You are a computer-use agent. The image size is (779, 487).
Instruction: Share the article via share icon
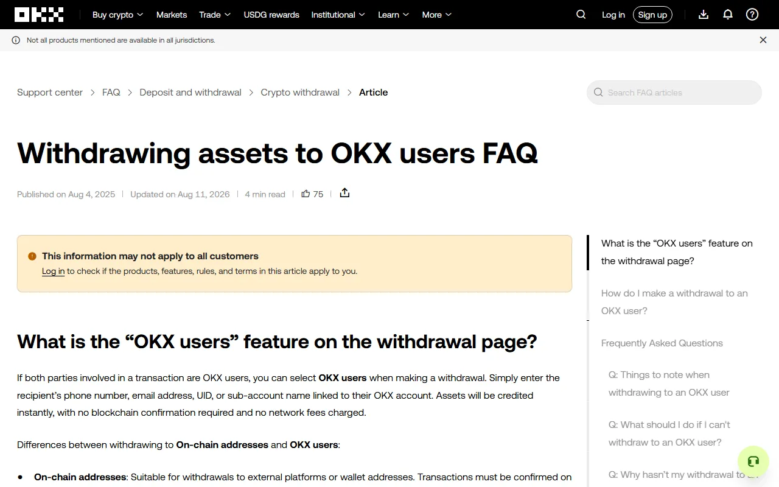[x=344, y=193]
